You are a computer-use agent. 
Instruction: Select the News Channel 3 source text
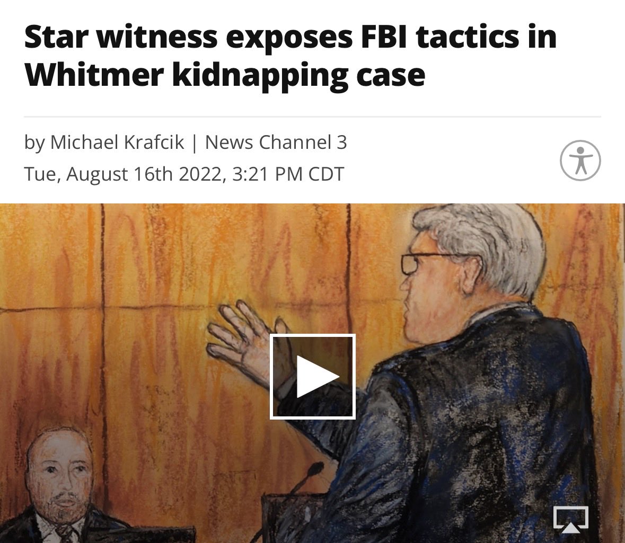[276, 142]
